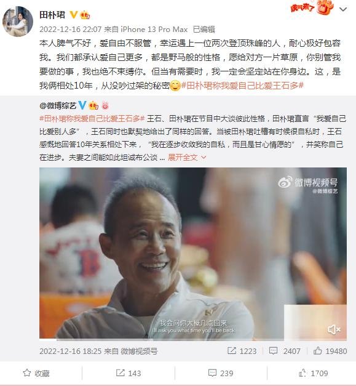Unmute the video with speaker icon
356x386 pixels.
coord(334,329)
